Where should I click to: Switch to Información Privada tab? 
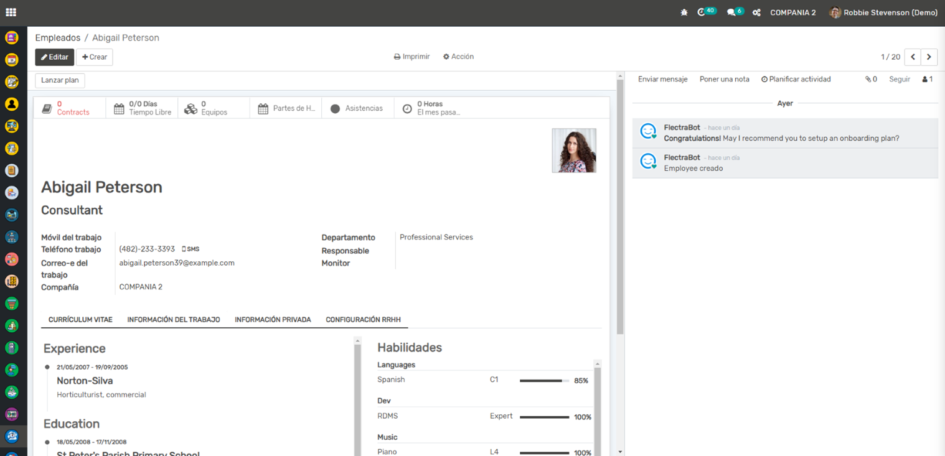(273, 320)
